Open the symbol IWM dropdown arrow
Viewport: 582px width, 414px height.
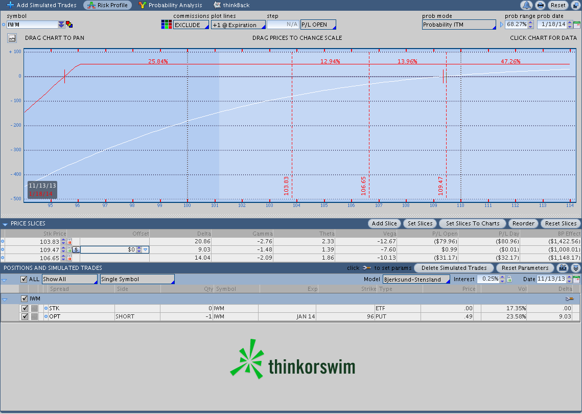pos(61,25)
